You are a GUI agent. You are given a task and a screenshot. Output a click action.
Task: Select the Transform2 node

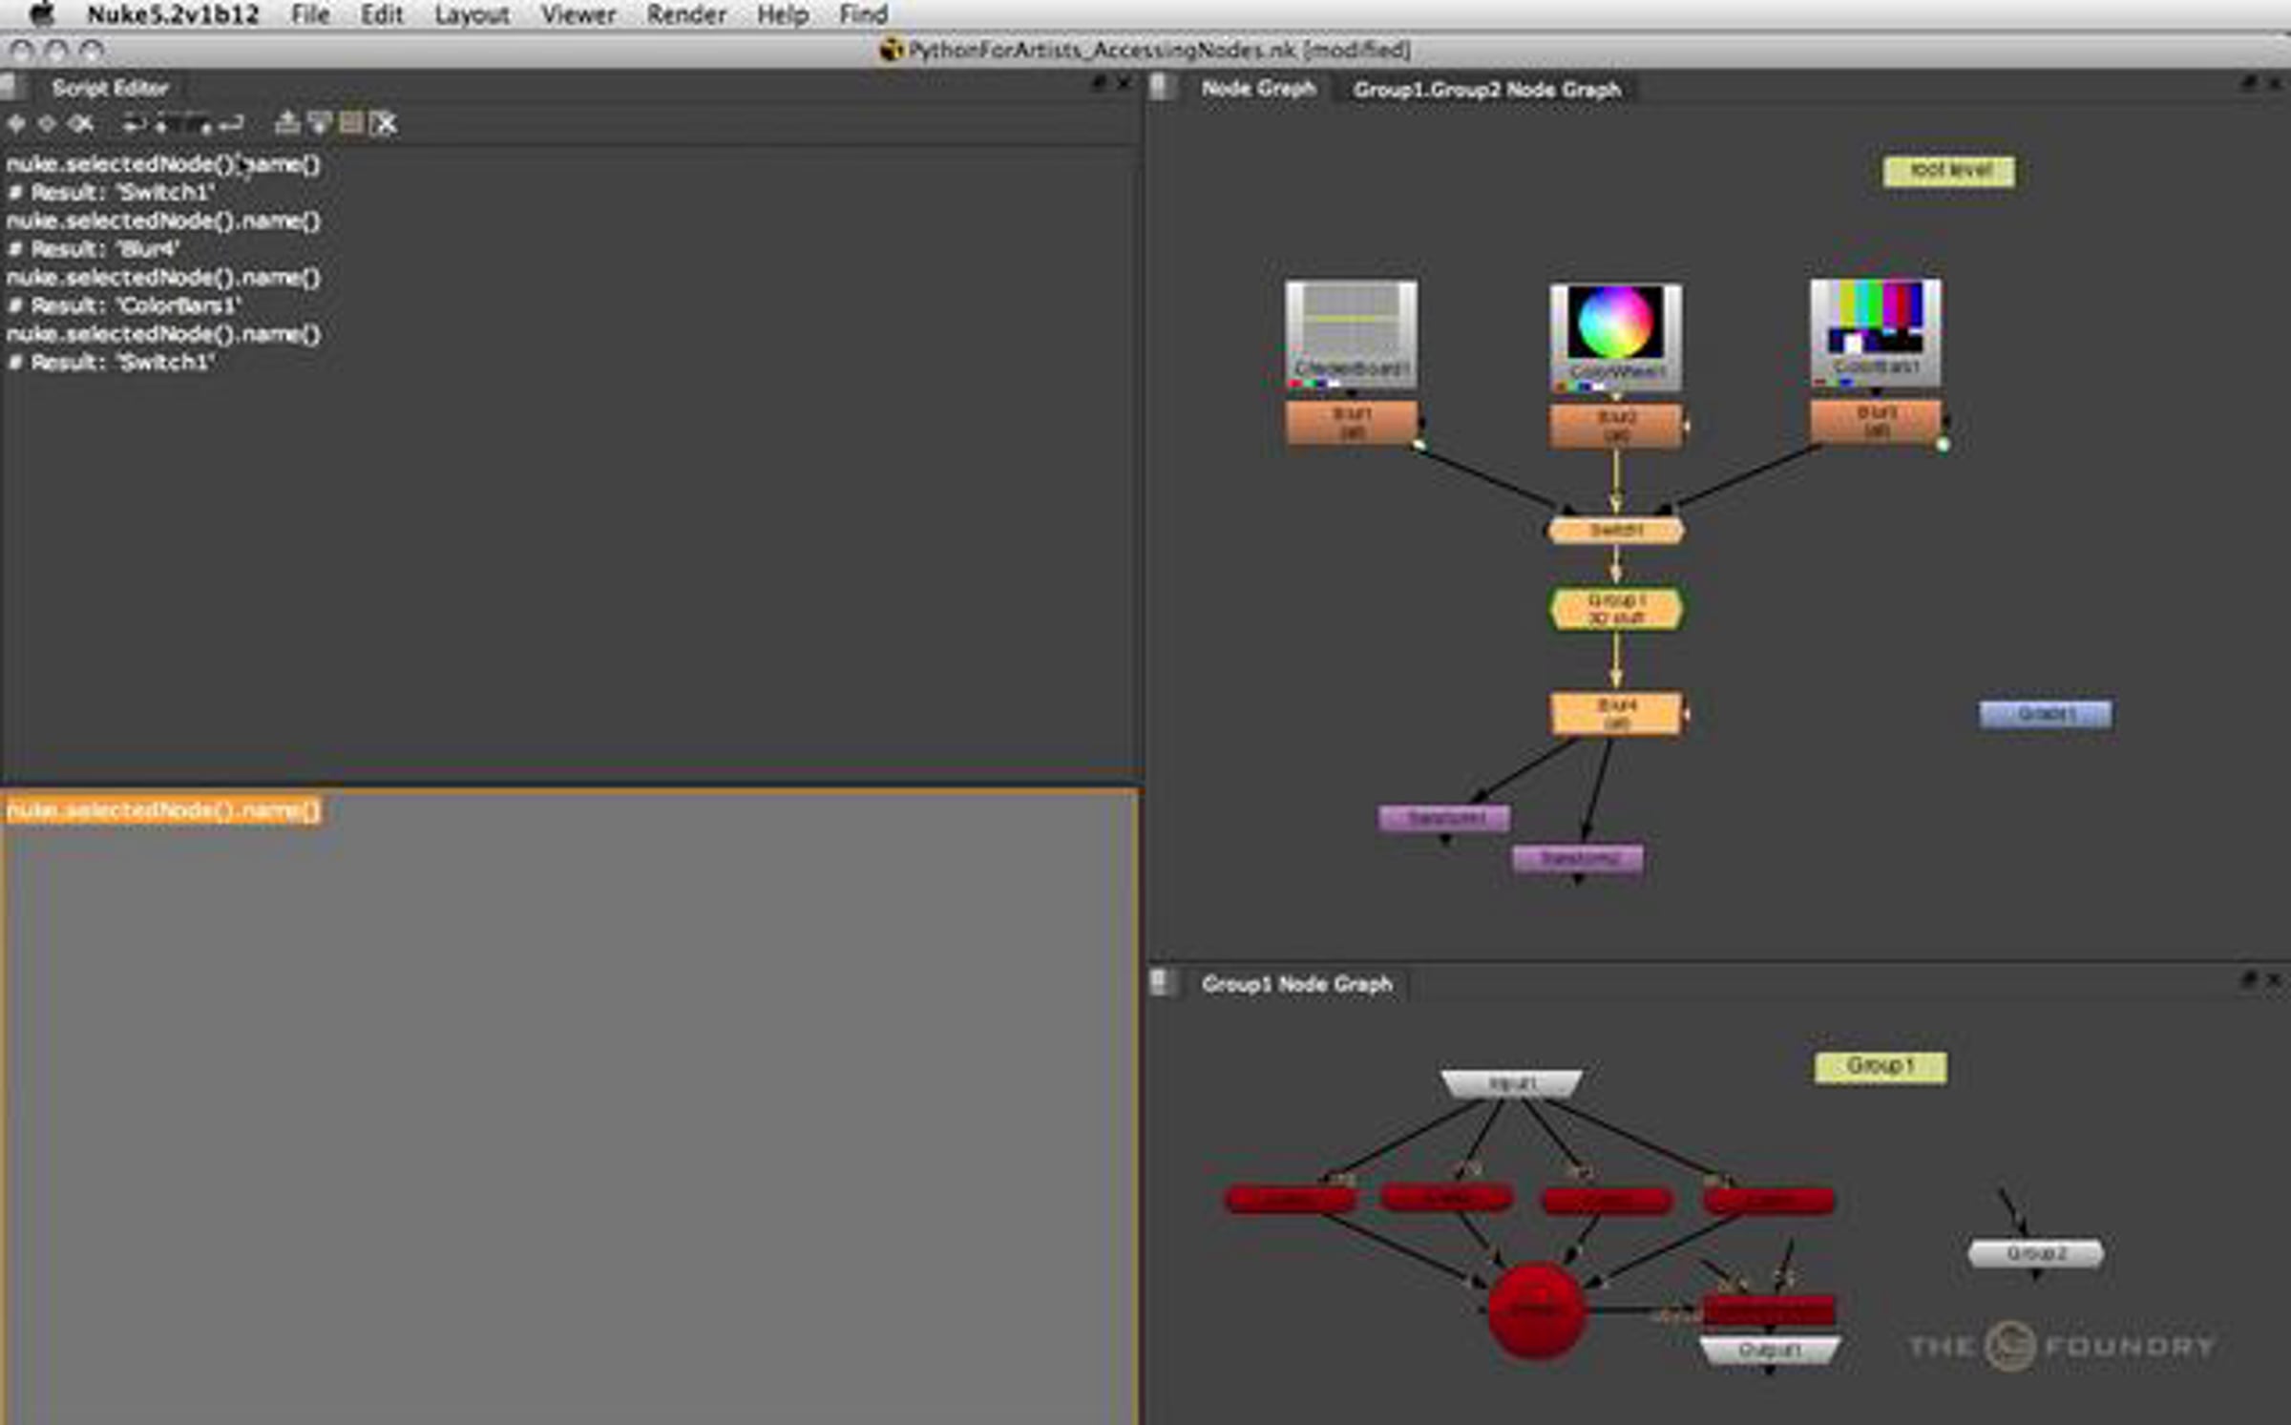[x=1578, y=859]
